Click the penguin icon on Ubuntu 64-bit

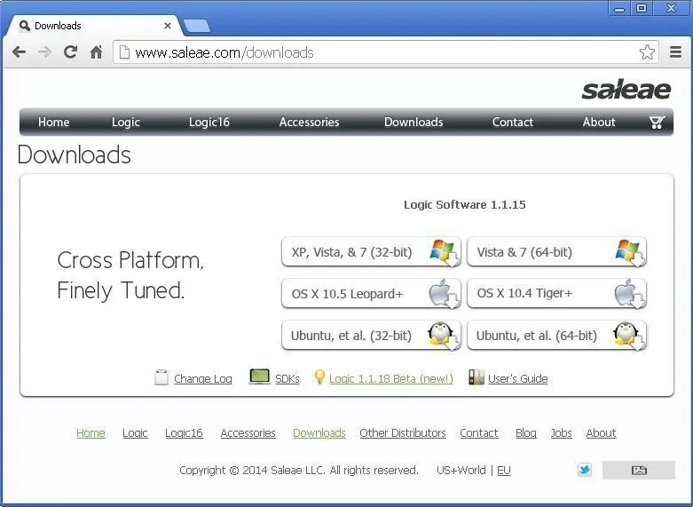pos(627,335)
